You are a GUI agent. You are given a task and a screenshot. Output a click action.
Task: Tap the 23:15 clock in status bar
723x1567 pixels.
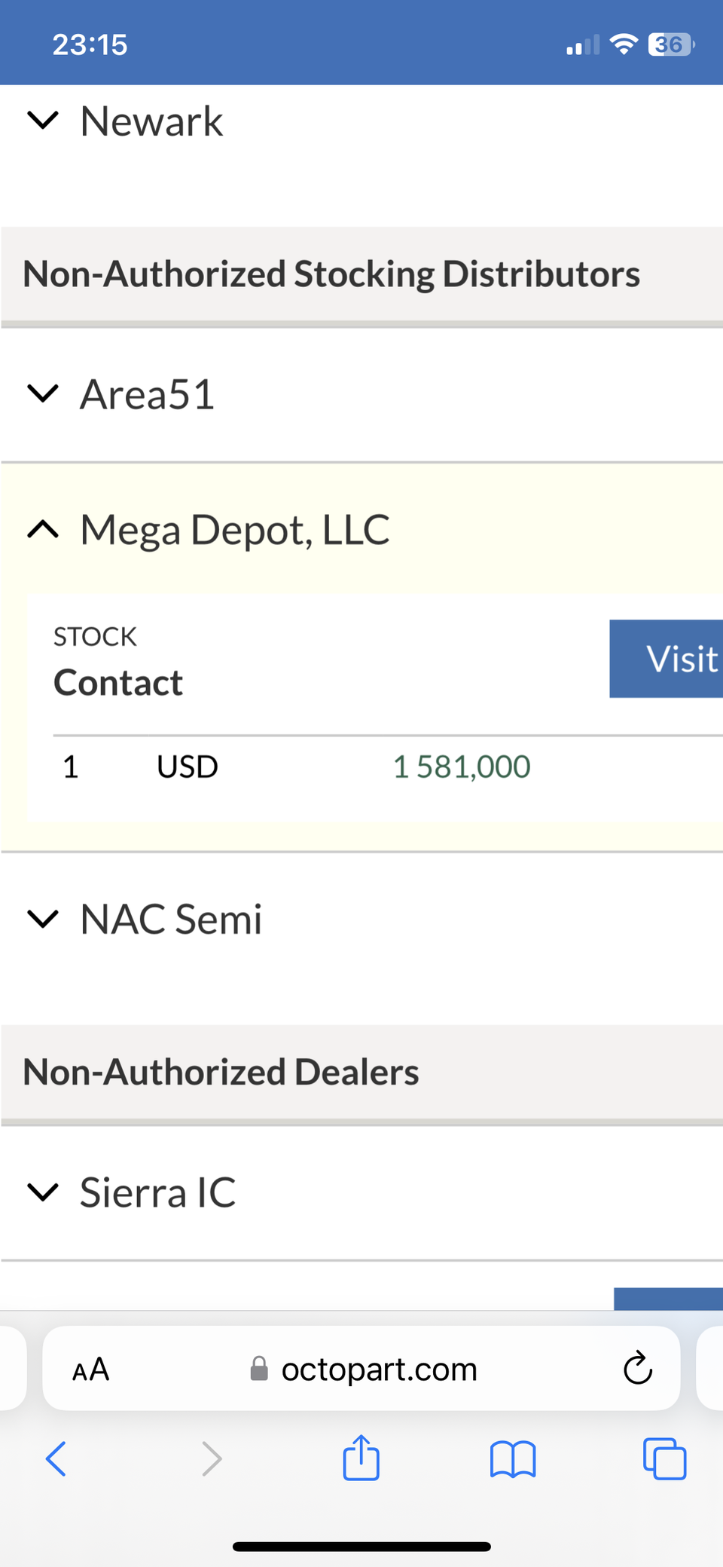coord(90,45)
